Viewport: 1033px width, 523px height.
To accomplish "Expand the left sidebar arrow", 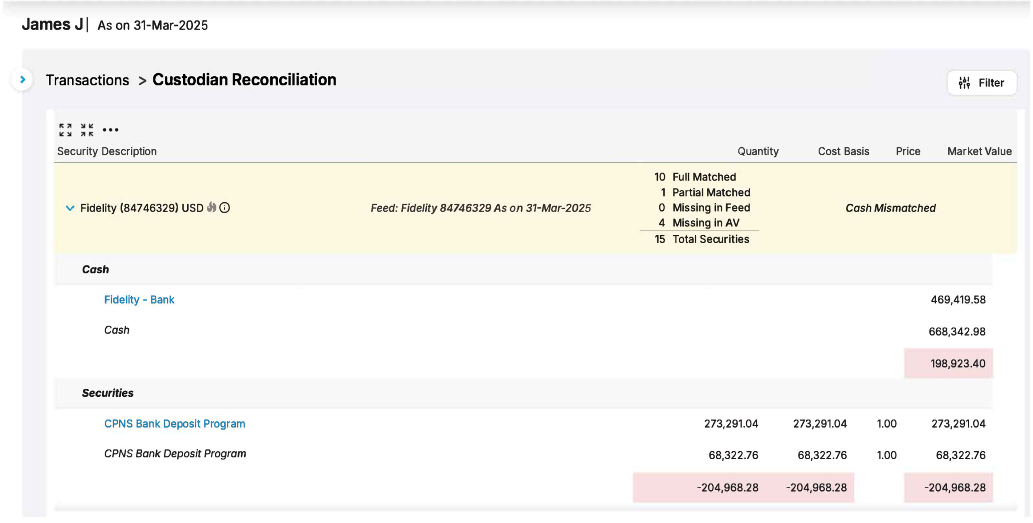I will click(x=23, y=80).
